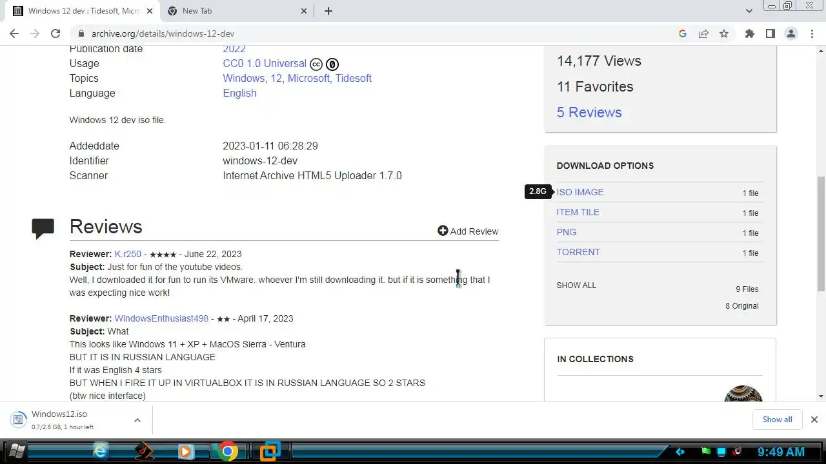
Task: Click the 8 Original files text
Action: point(742,306)
